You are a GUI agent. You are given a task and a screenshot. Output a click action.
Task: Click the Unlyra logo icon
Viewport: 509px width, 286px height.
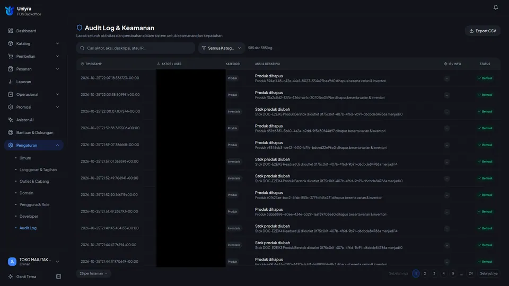10,11
